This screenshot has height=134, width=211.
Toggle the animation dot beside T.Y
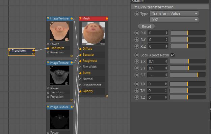tap(137, 91)
